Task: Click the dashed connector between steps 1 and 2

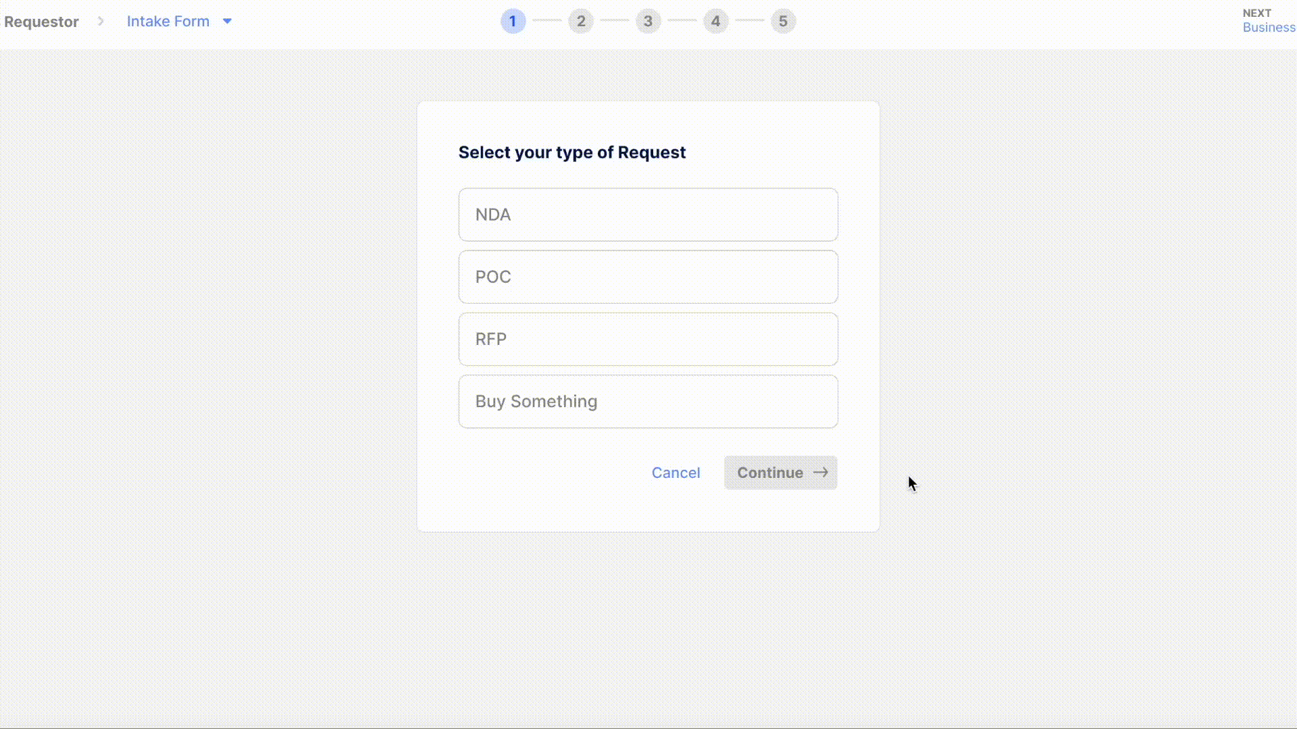Action: tap(547, 21)
